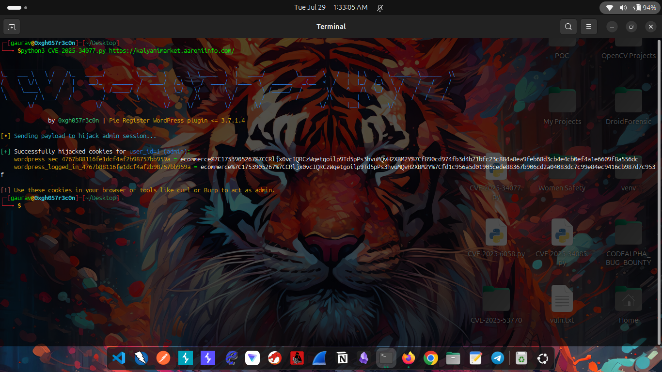This screenshot has width=662, height=372.
Task: Open Postman from the dock
Action: 163,358
